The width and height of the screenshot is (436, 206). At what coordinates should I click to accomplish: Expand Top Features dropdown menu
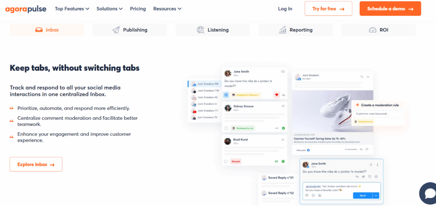(x=72, y=8)
